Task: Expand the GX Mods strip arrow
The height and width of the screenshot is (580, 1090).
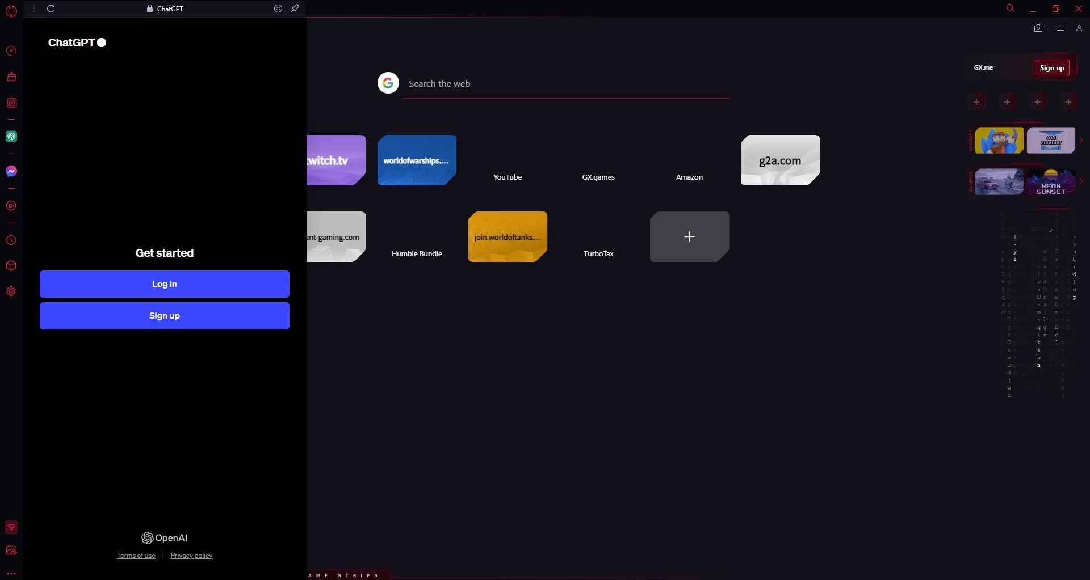Action: (x=1081, y=181)
